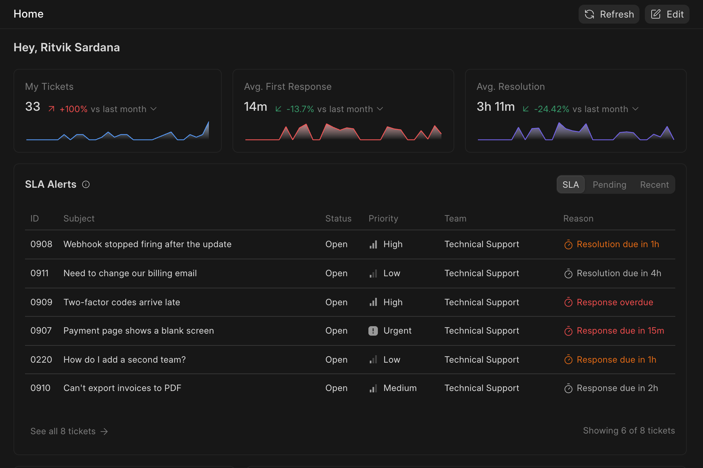The height and width of the screenshot is (468, 703).
Task: Click the Response overdue reason text
Action: click(x=615, y=302)
